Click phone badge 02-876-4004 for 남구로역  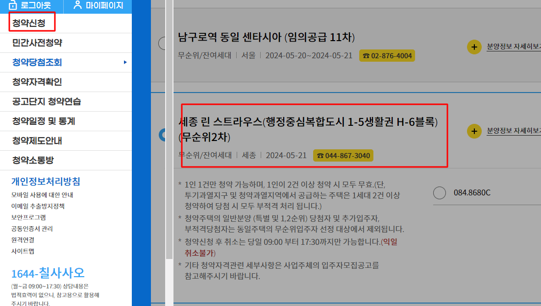(x=387, y=55)
